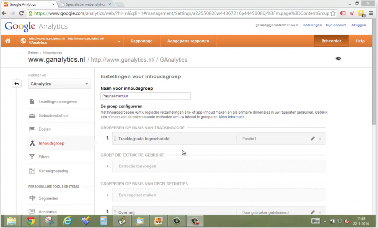Click the yellow extension icon in toolbar
This screenshot has height=228, width=378.
click(362, 13)
